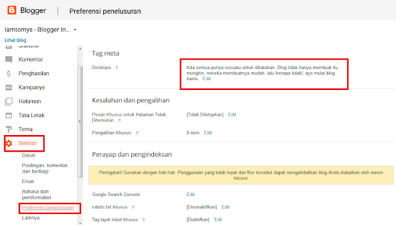
Task: Edit Google Search Console setting
Action: coord(191,194)
